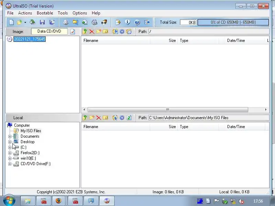Click the Help question mark icon
Image resolution: width=275 pixels, height=206 pixels.
pos(137,22)
